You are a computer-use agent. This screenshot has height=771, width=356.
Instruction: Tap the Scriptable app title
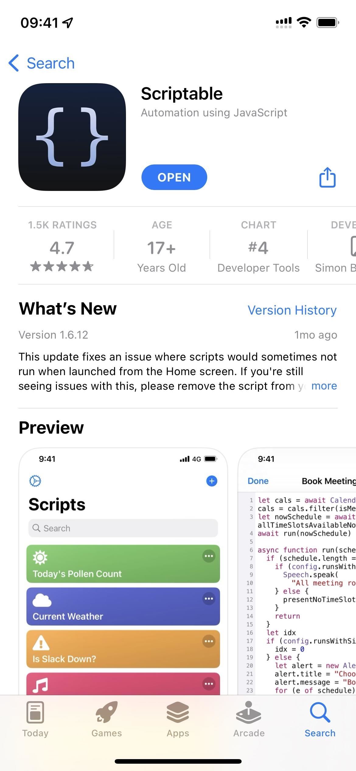pyautogui.click(x=182, y=93)
